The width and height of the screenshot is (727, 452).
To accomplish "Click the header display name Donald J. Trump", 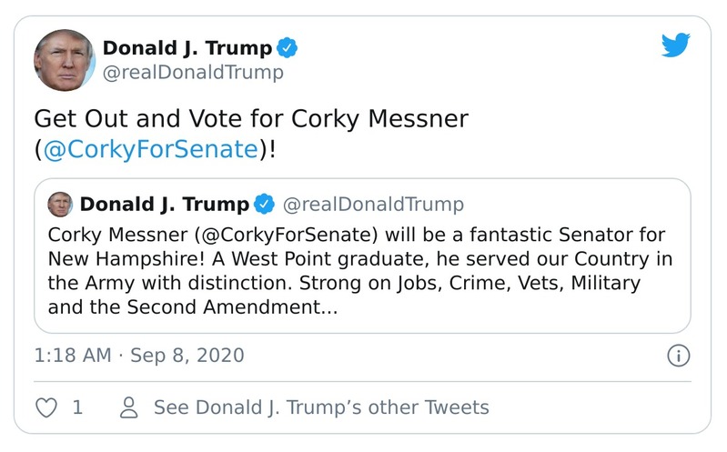I will (x=187, y=48).
